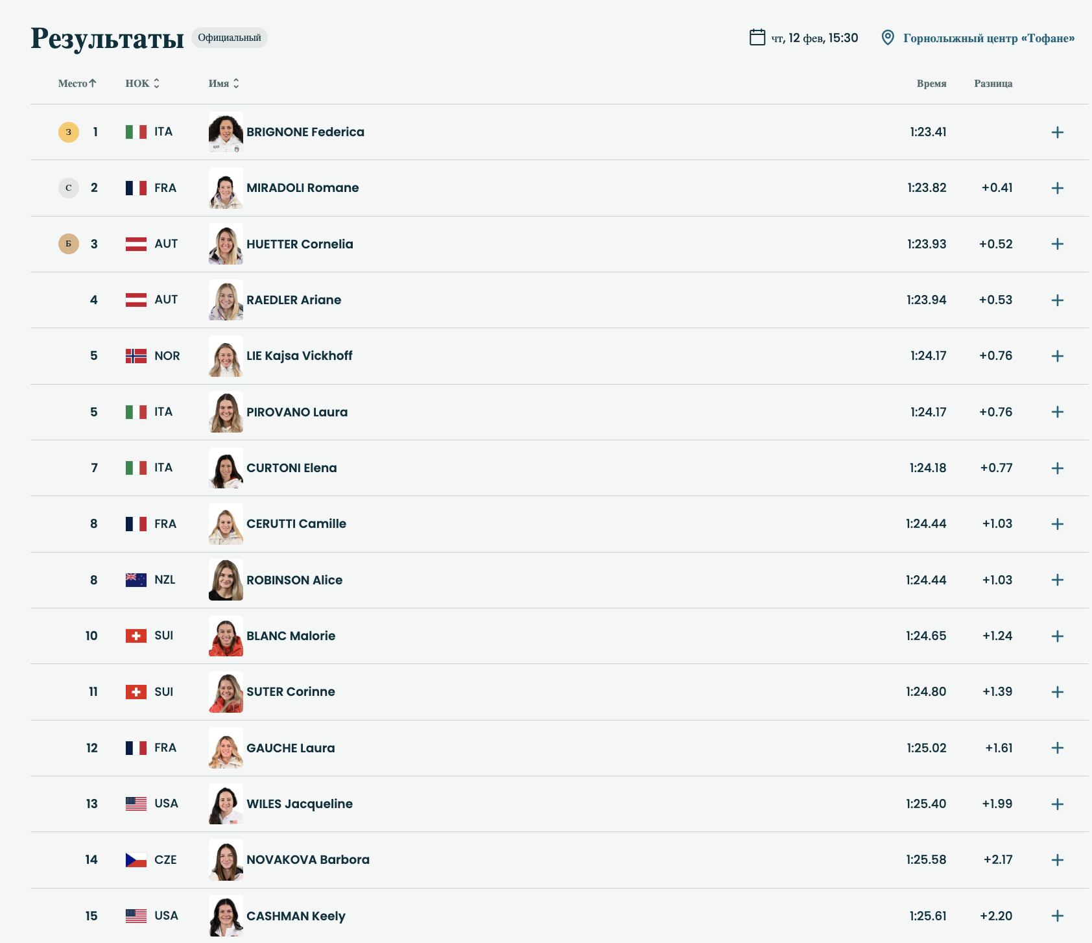Image resolution: width=1092 pixels, height=943 pixels.
Task: Click the Czech flag in Novakova's row
Action: (136, 860)
